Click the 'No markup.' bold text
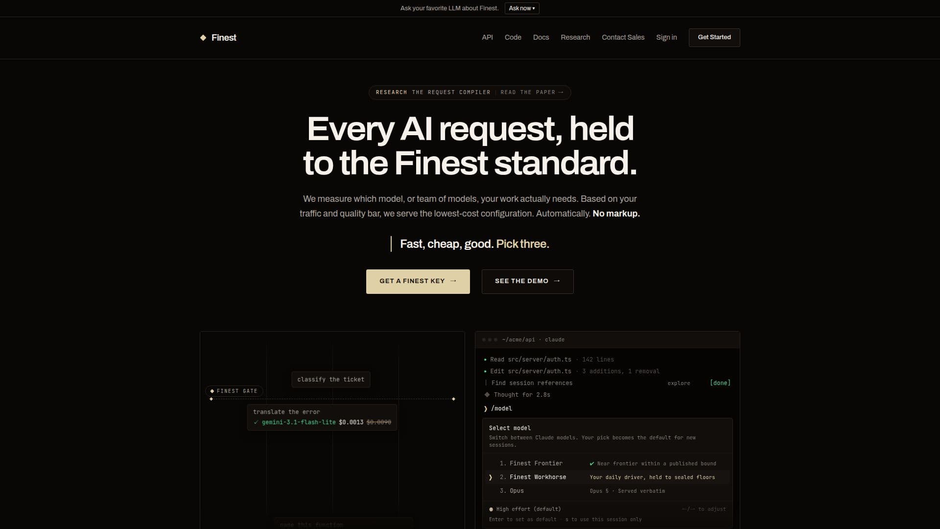 tap(616, 214)
